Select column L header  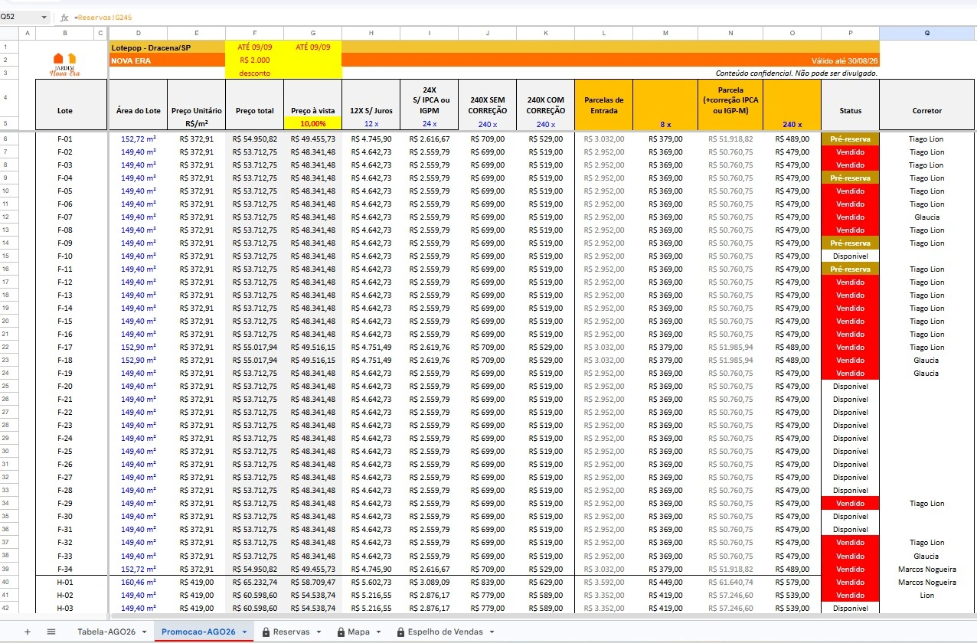pyautogui.click(x=604, y=33)
